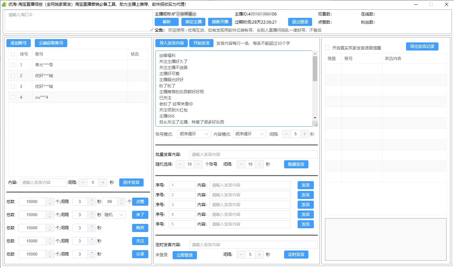Click up arrow on 点赞 总数 spinner
The width and height of the screenshot is (454, 268).
(x=50, y=200)
